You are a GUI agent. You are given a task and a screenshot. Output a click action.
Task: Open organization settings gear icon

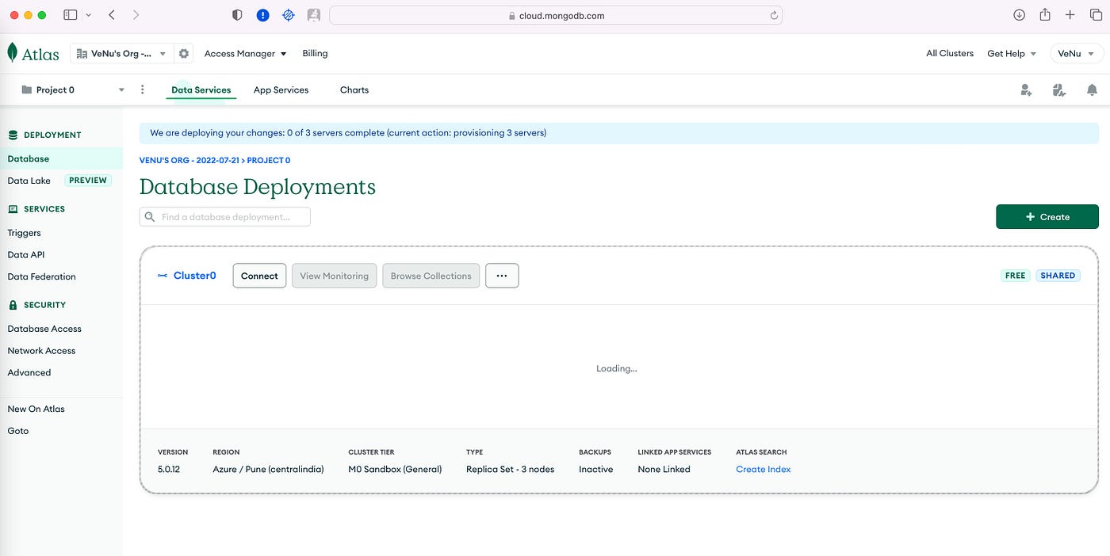(184, 54)
